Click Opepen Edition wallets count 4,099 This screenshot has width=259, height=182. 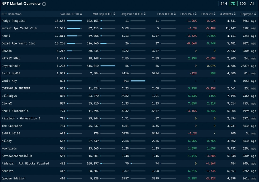point(231,178)
